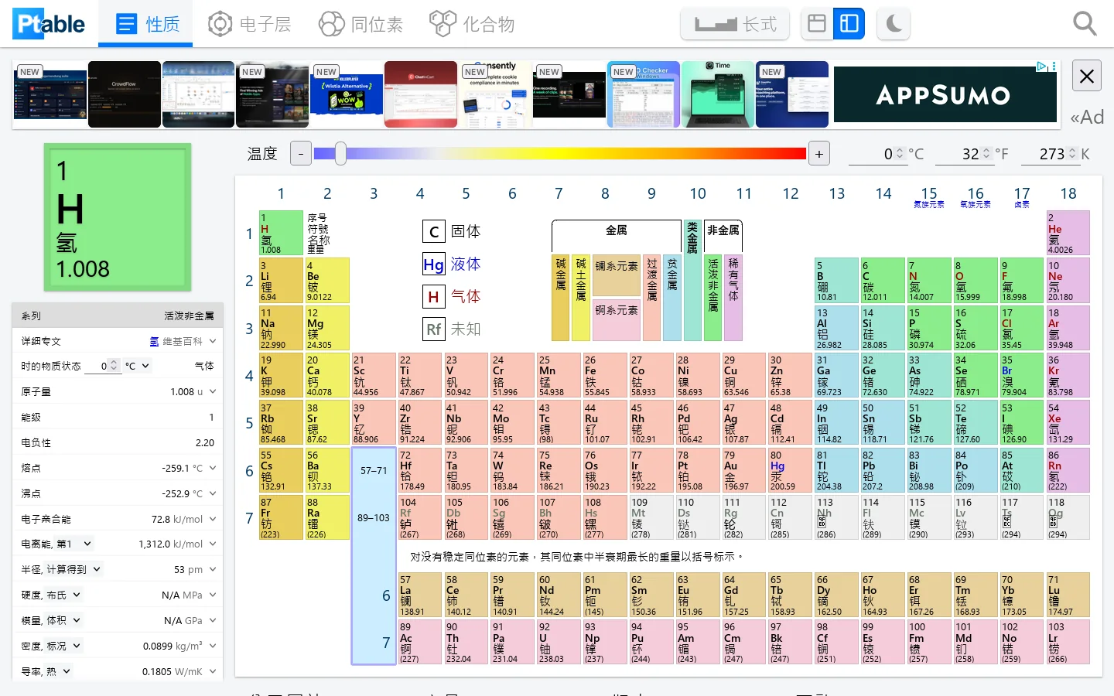Open the 性质 properties tab

(x=145, y=24)
